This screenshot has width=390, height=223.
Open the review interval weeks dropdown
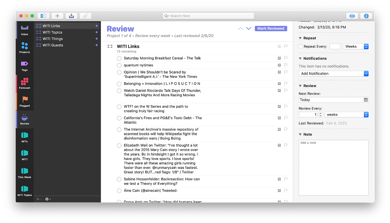(x=346, y=115)
